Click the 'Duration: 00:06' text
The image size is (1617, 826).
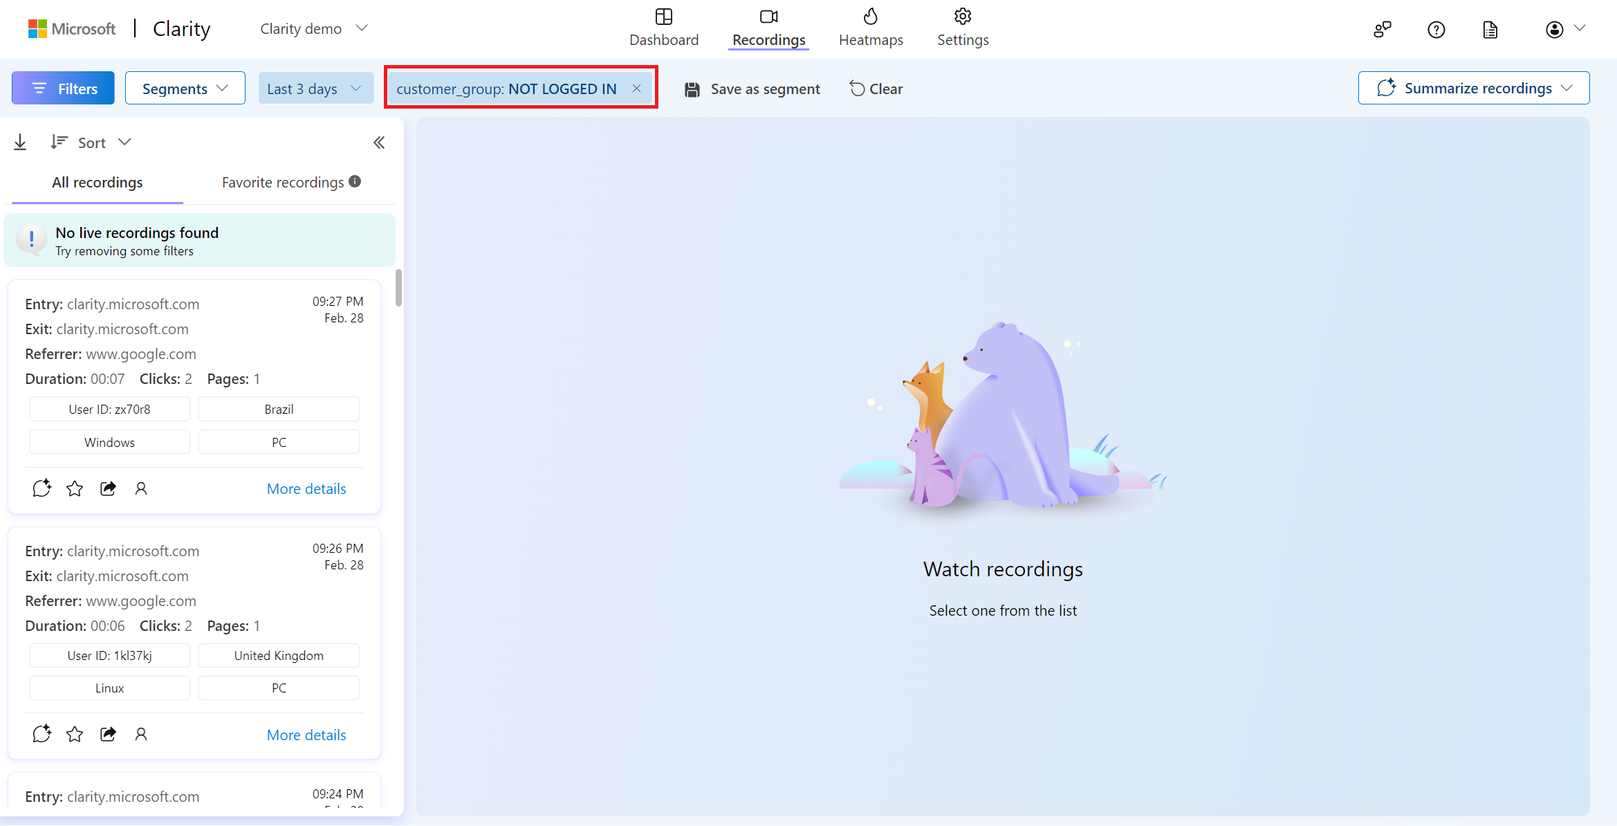(75, 626)
